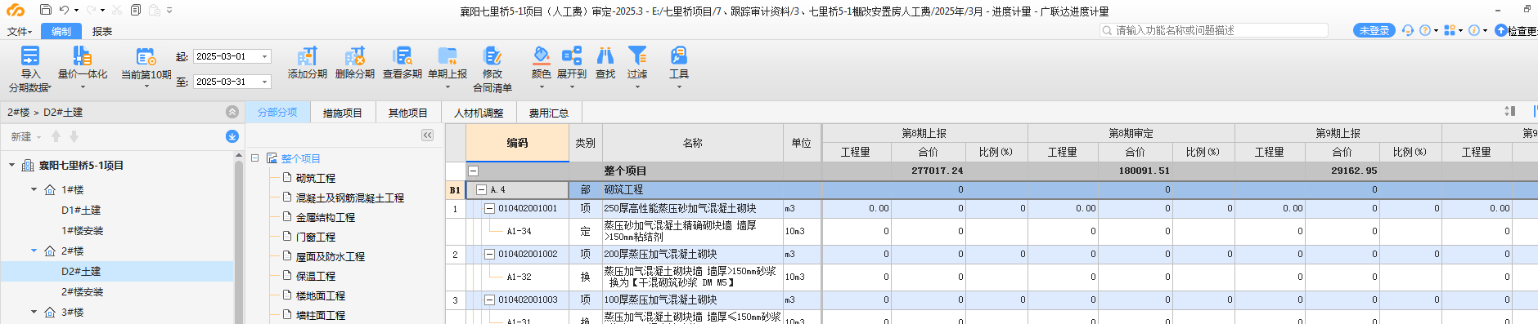
Task: Click the 未登录 login button
Action: pyautogui.click(x=1374, y=30)
